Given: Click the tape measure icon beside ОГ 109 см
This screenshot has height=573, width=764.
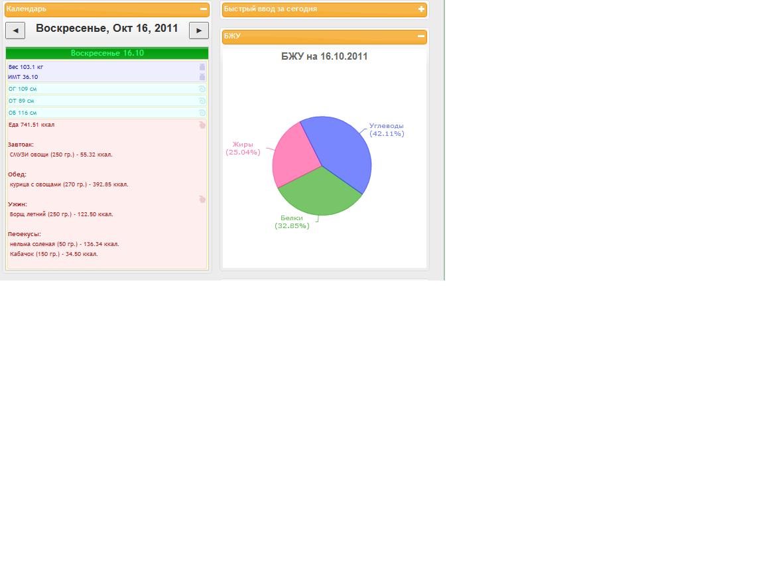Looking at the screenshot, I should pos(202,89).
